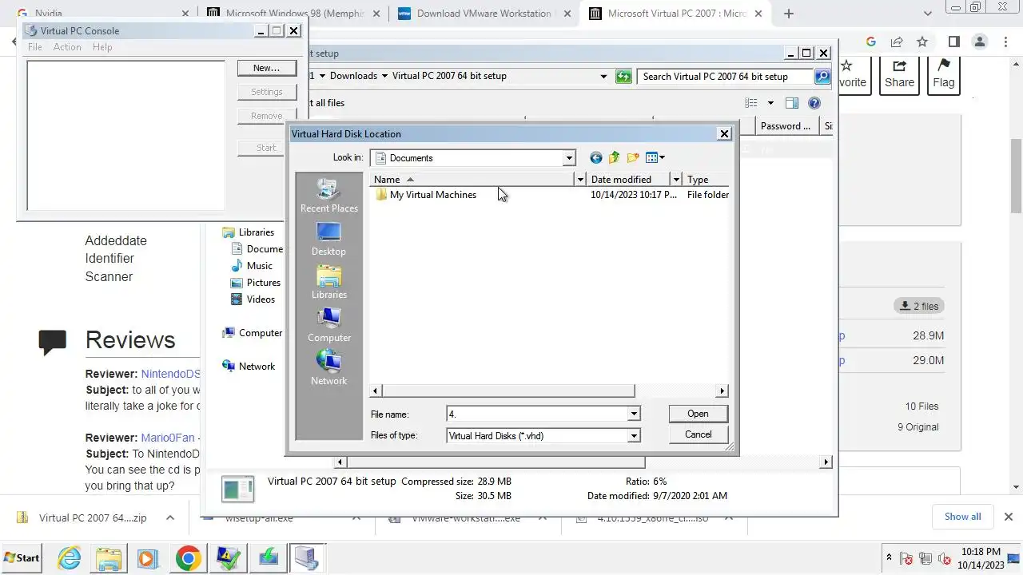Click the blue help icon in Explorer
Image resolution: width=1023 pixels, height=575 pixels.
[814, 103]
